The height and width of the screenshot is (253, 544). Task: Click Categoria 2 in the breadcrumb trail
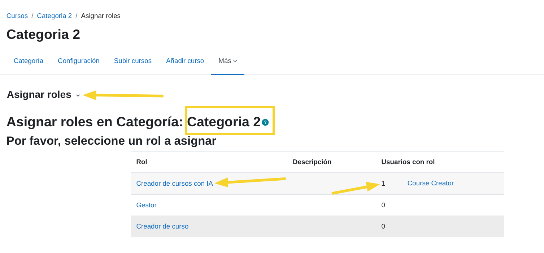54,15
